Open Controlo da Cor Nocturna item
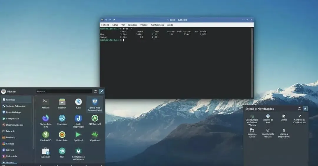The height and width of the screenshot is (166, 318). 299,119
